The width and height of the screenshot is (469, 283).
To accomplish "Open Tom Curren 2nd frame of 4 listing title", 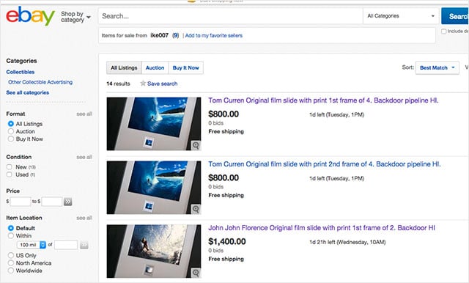I will pyautogui.click(x=325, y=164).
